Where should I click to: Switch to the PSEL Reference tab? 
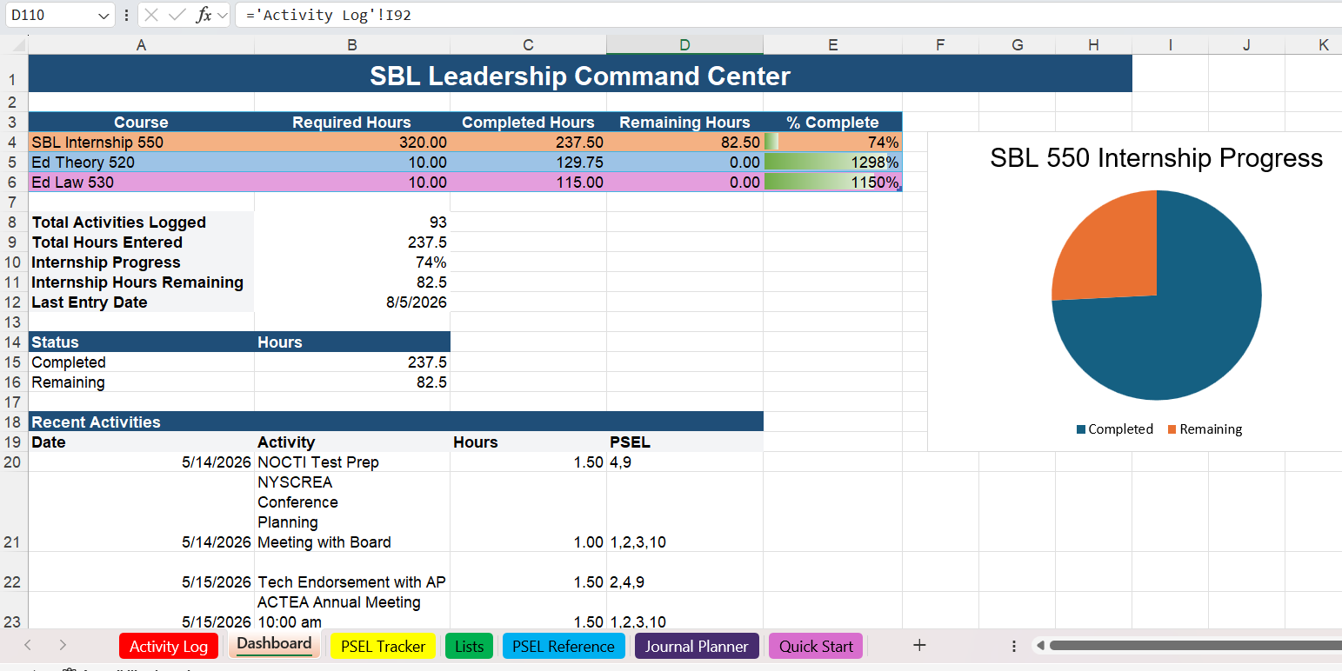(x=564, y=646)
